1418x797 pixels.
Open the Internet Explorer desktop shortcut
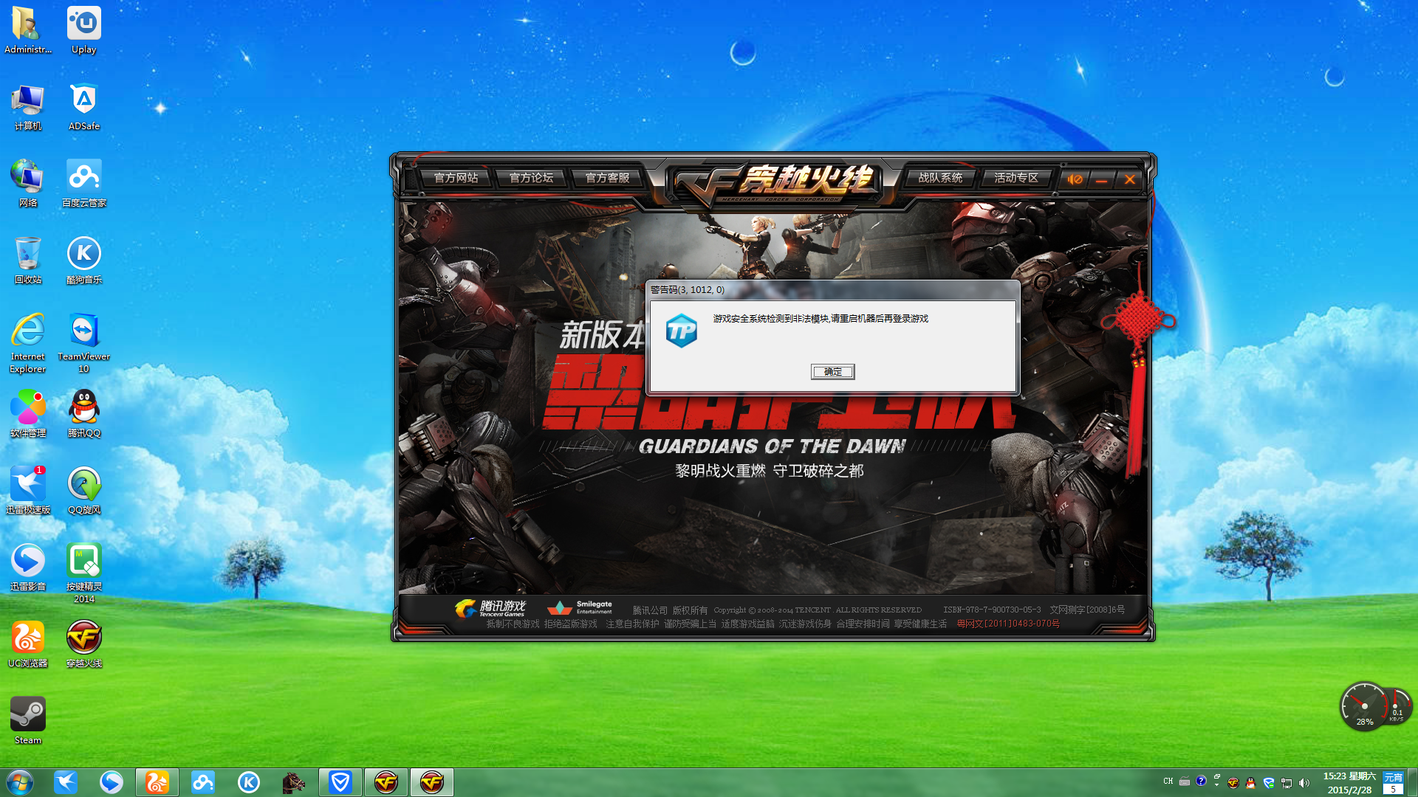(x=28, y=343)
